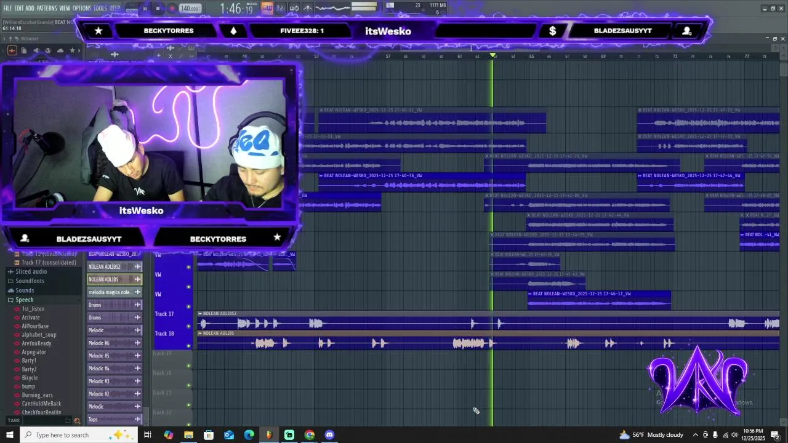Viewport: 788px width, 443px height.
Task: Click the oscilloscope waveform display
Action: (x=332, y=8)
